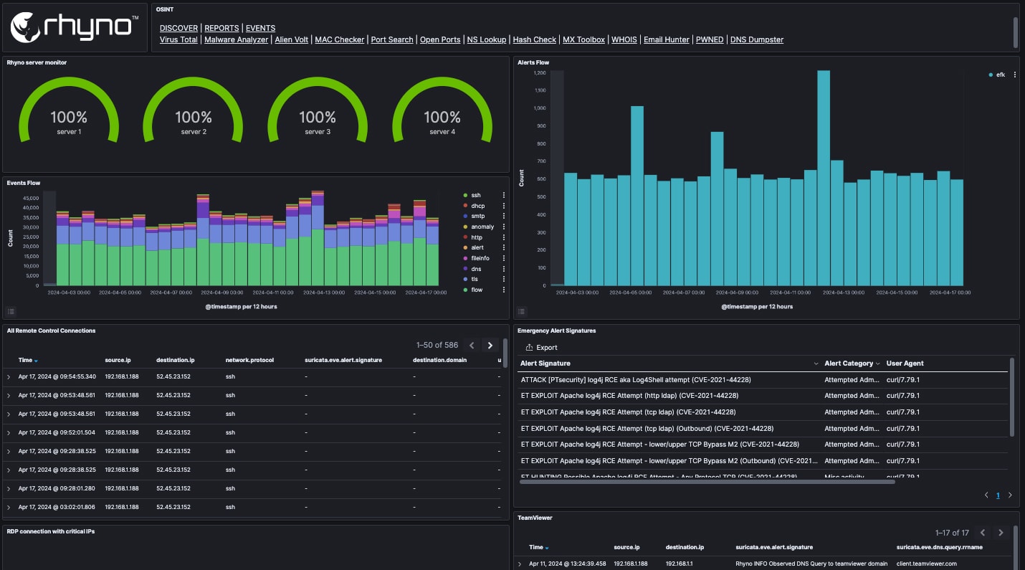This screenshot has width=1025, height=570.
Task: Open the EVENTS link
Action: (x=261, y=28)
